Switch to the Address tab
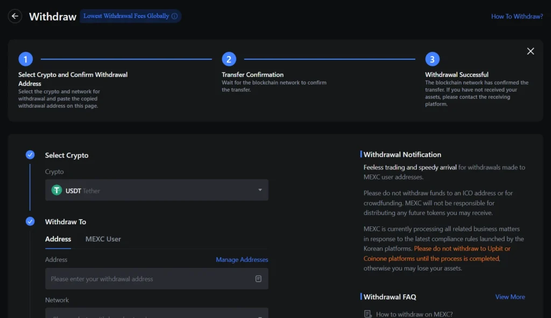Screen dimensions: 551x318 tap(58, 239)
